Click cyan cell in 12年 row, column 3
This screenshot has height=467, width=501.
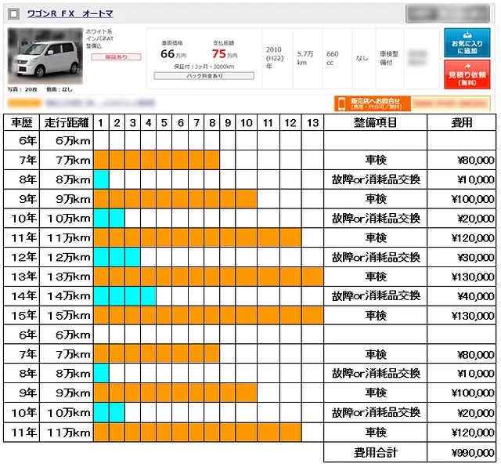coord(132,257)
